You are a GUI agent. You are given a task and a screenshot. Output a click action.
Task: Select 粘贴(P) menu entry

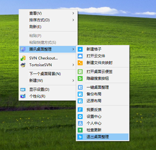coord(48,36)
